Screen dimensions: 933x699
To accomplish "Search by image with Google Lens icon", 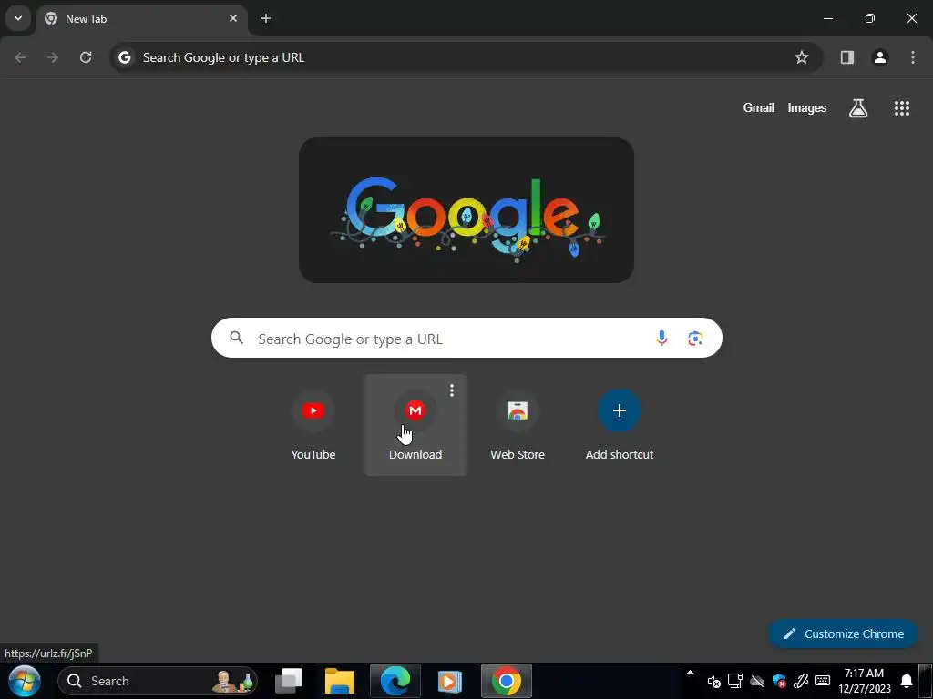I will point(695,339).
